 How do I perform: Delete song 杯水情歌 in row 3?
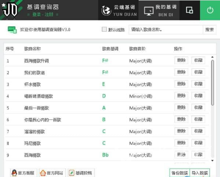181,84
